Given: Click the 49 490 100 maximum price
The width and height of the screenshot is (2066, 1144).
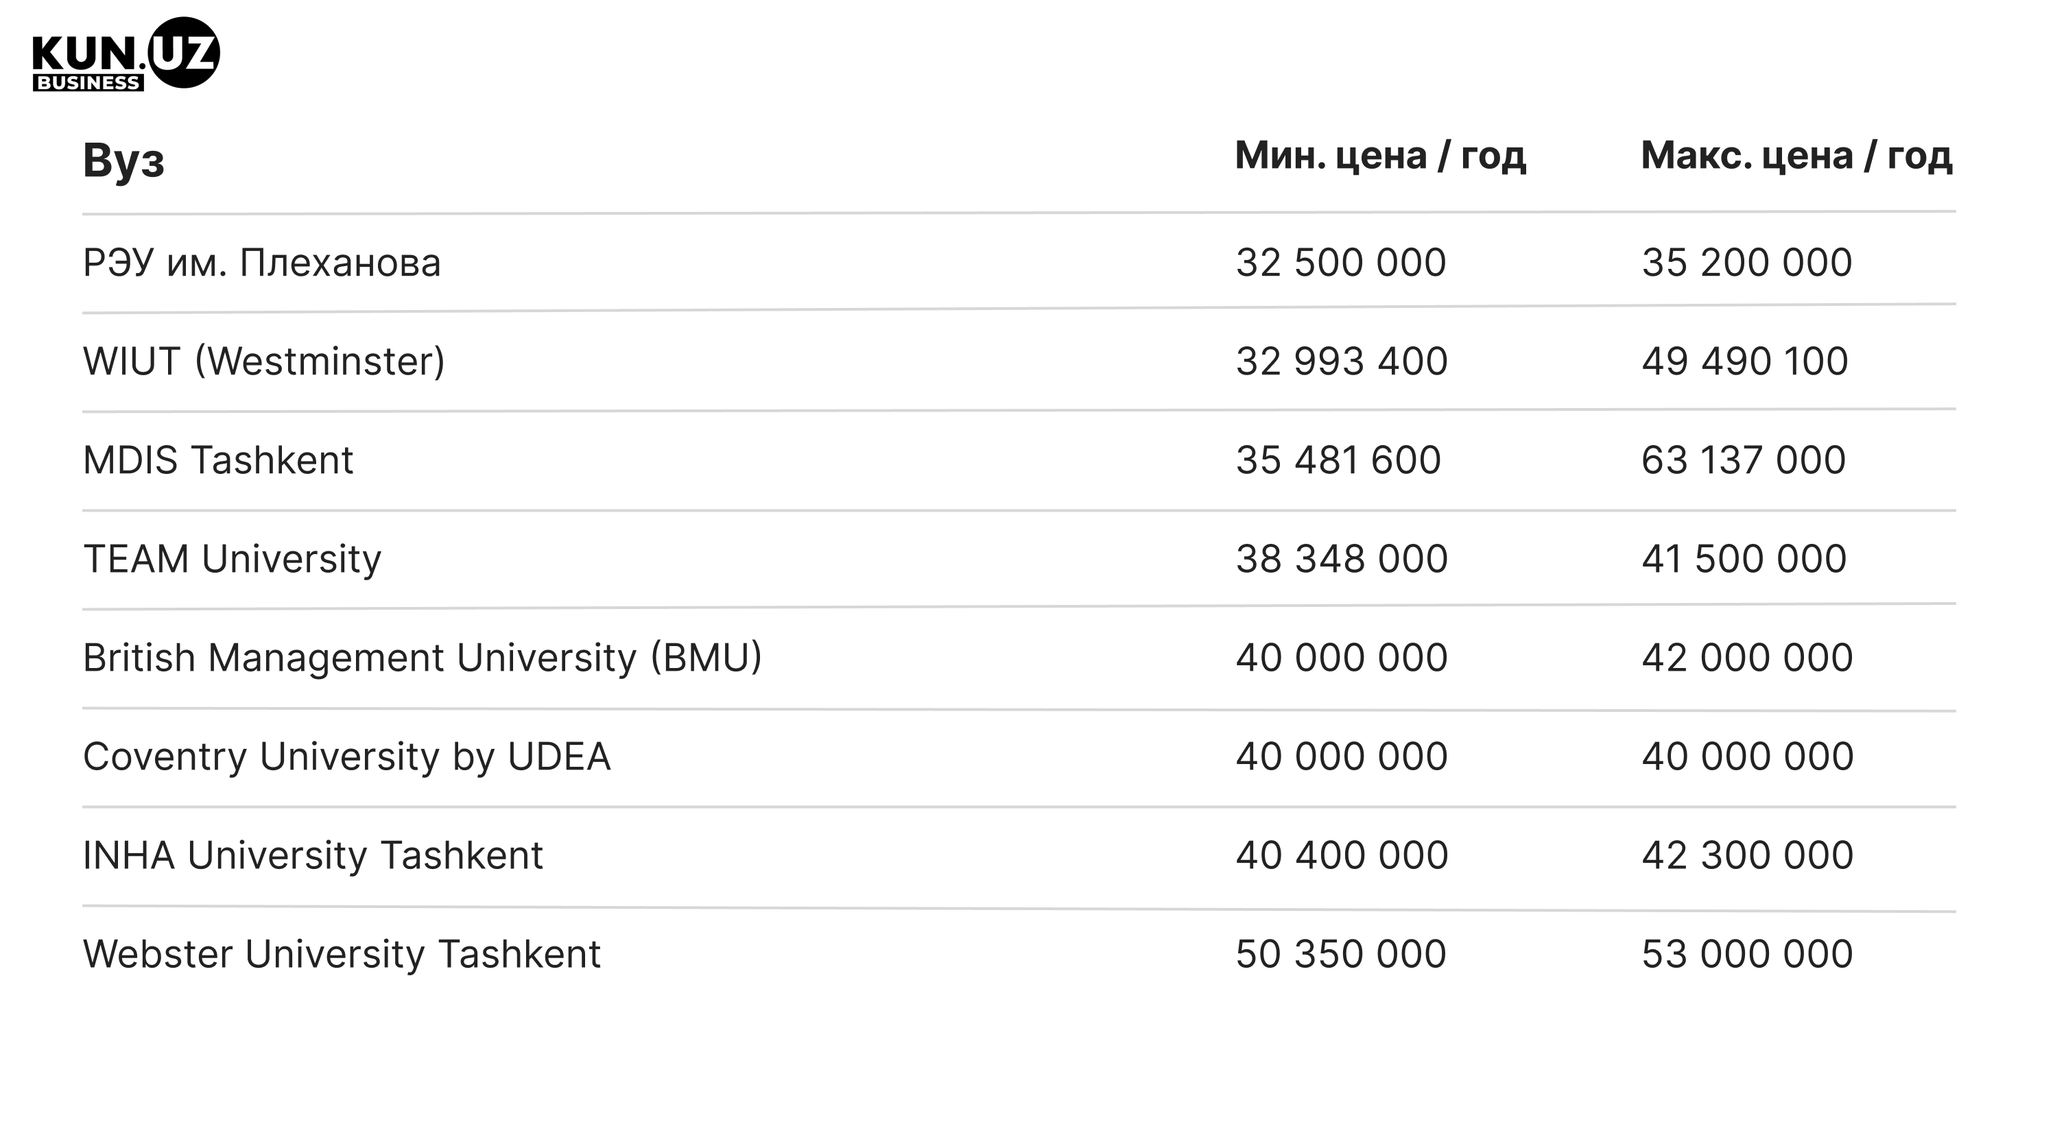Looking at the screenshot, I should click(x=1745, y=361).
